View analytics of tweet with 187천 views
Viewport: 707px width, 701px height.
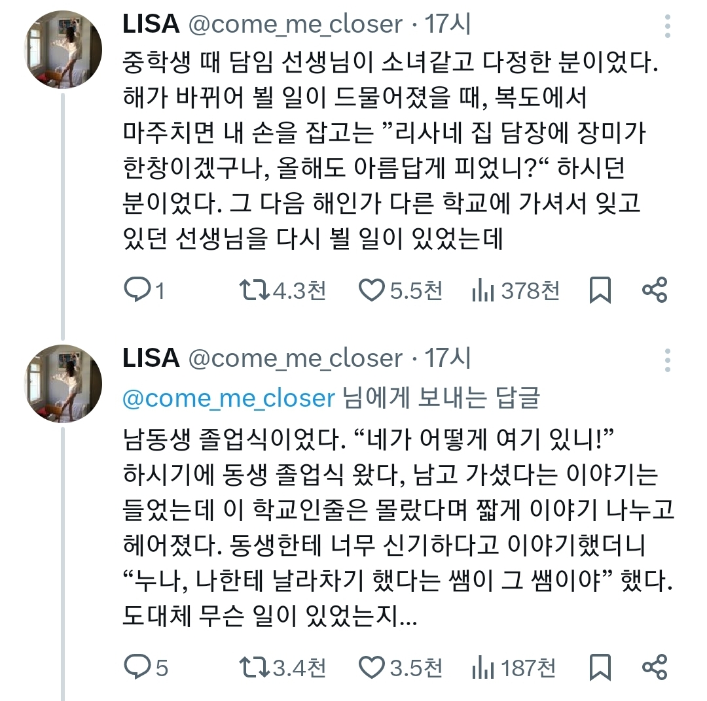coord(482,668)
